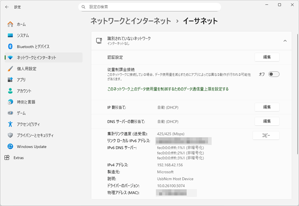This screenshot has height=206, width=299.
Task: Collapse the 識別されていないネットワーク section
Action: pyautogui.click(x=285, y=41)
